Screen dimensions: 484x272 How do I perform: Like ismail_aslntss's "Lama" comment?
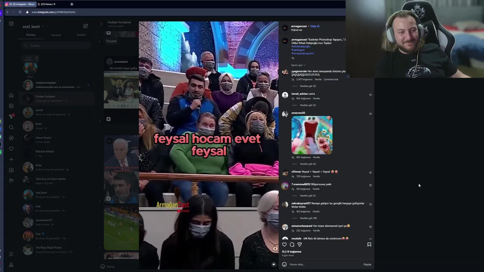(x=370, y=95)
